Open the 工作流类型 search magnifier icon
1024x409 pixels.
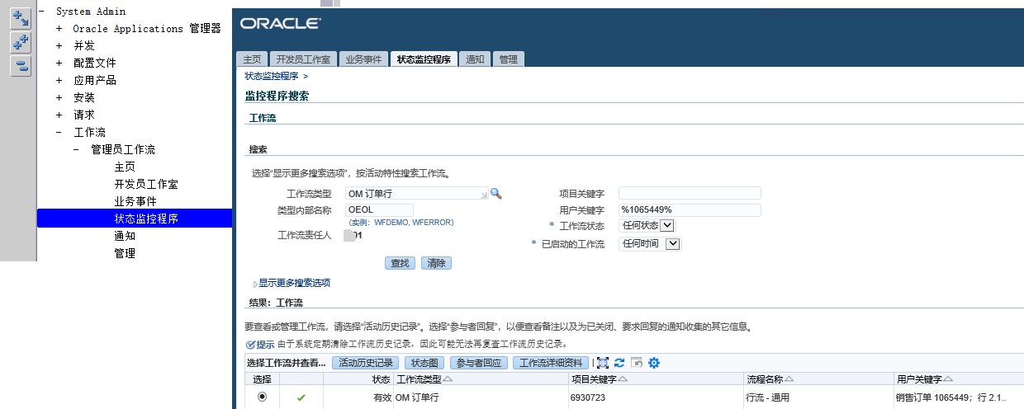tap(496, 193)
